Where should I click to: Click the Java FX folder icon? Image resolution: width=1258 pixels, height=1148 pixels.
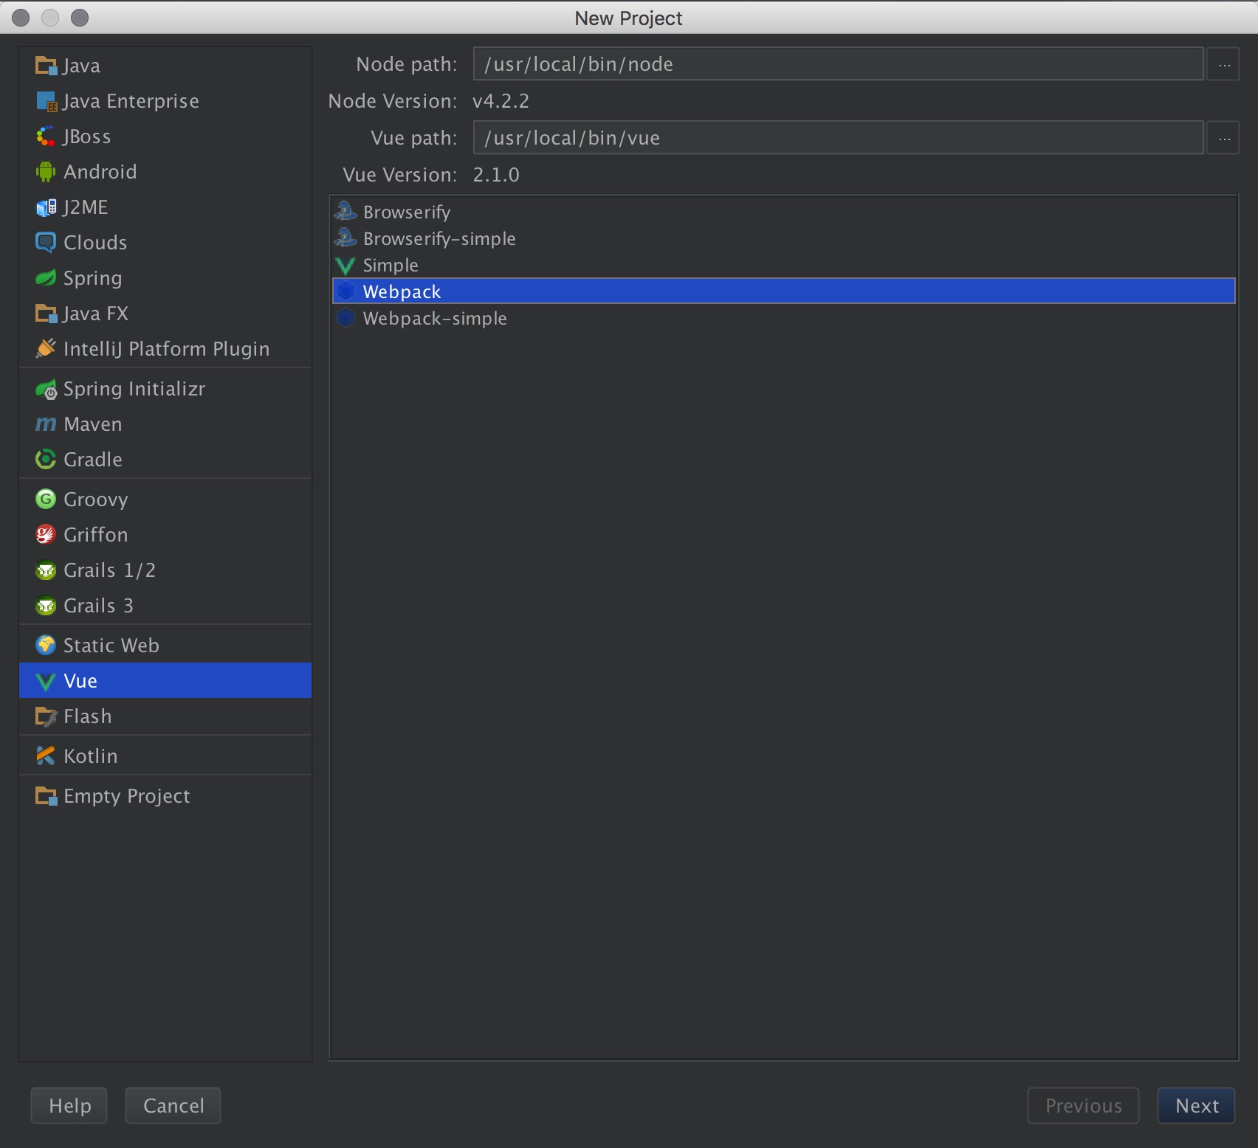click(46, 314)
